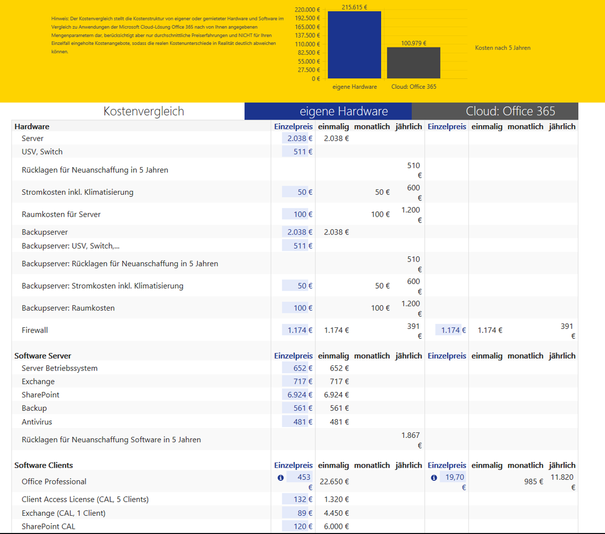
Task: Click Office 365 monatlich value 985 €
Action: 533,481
